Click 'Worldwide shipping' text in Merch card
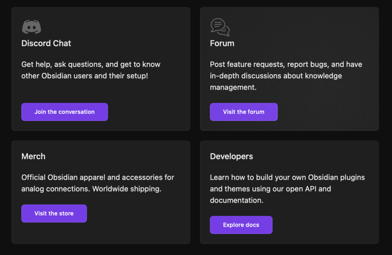Screen dimensions: 392x255 coord(127,189)
